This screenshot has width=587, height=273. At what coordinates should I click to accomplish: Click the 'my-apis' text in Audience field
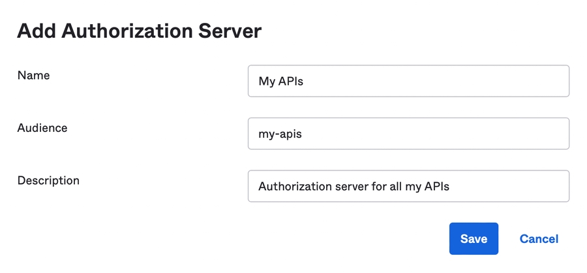point(280,135)
